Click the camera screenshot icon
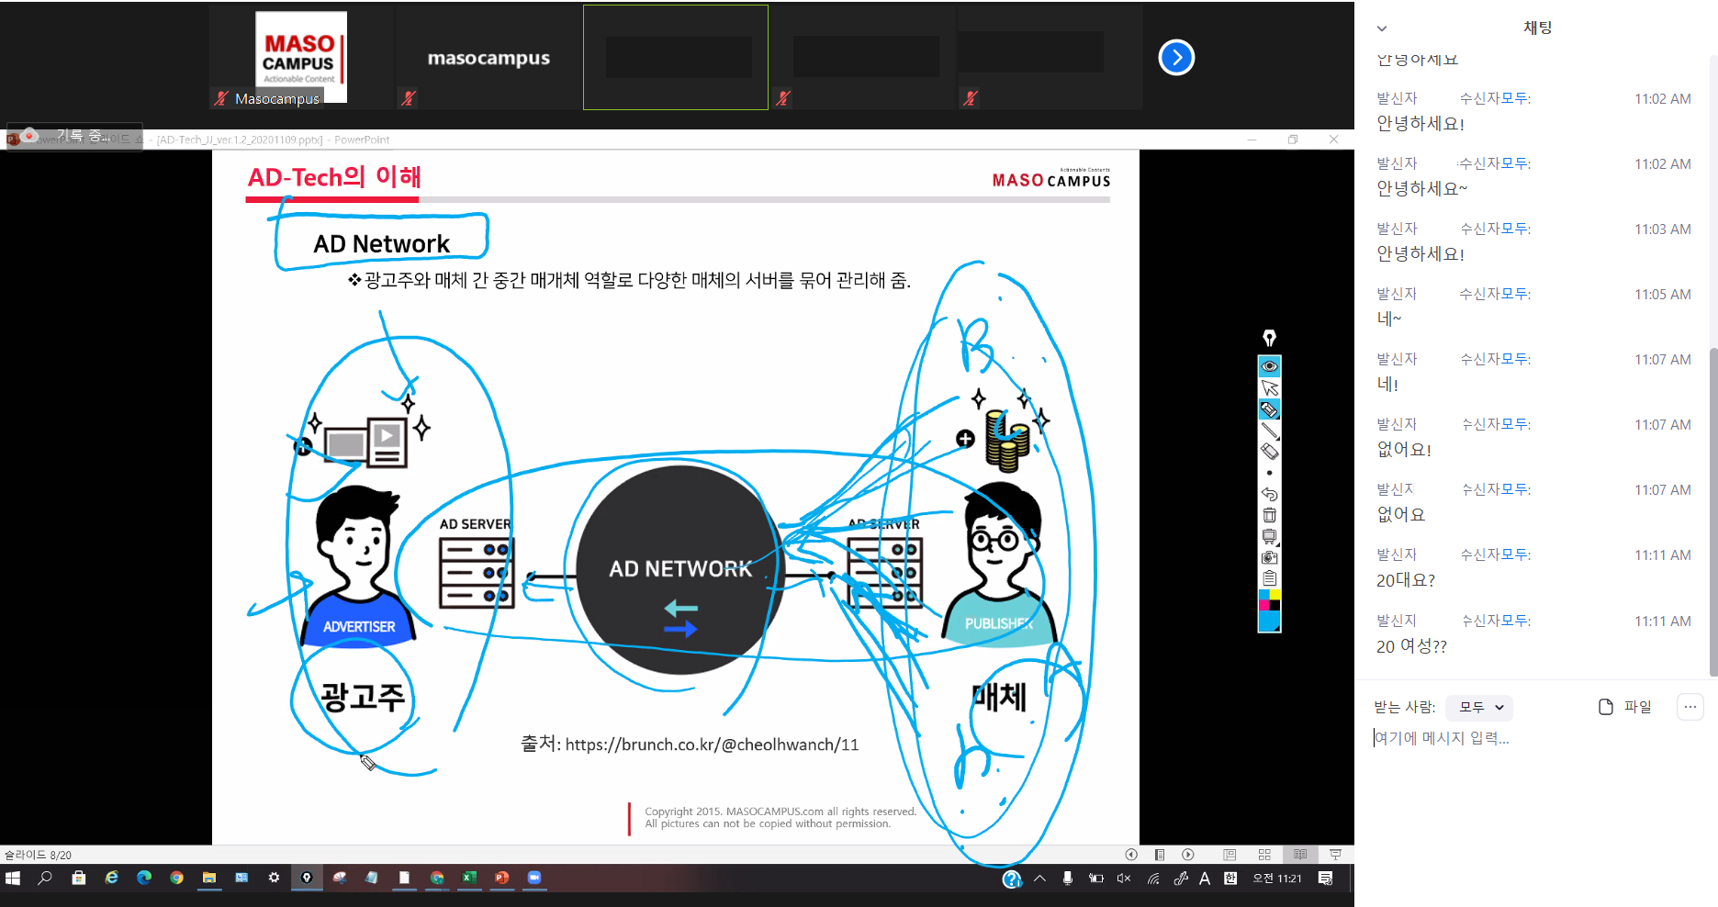 [1269, 557]
